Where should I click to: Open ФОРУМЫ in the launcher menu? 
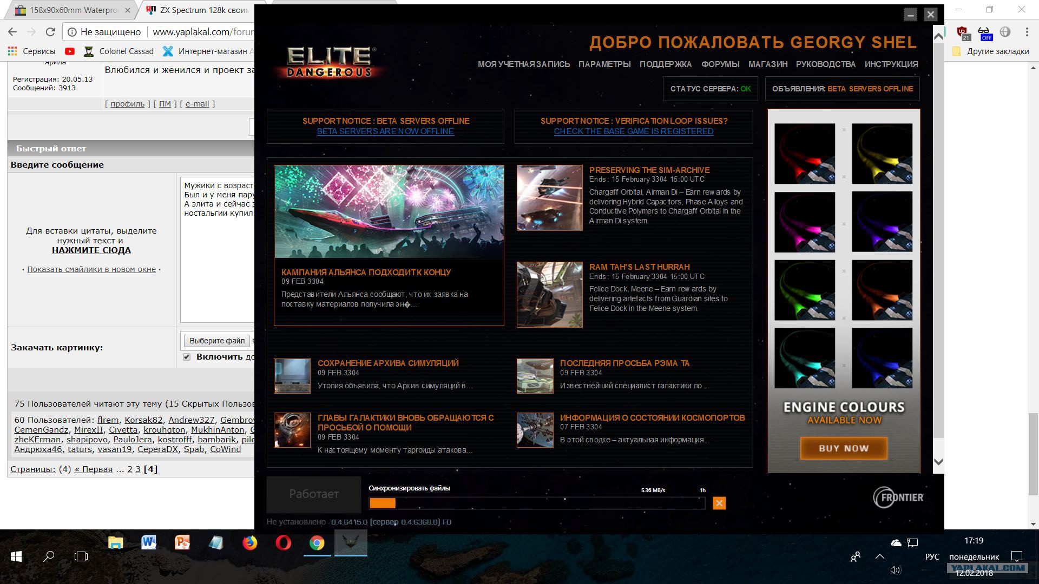pos(720,64)
